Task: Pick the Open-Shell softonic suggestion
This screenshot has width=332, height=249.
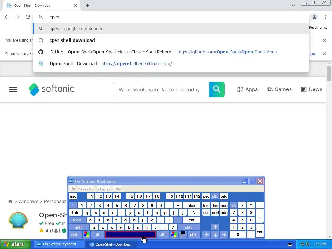Action: (171, 64)
